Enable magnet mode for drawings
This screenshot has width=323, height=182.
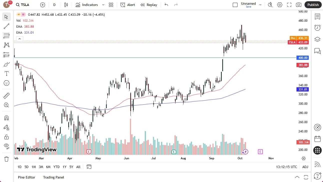6,118
